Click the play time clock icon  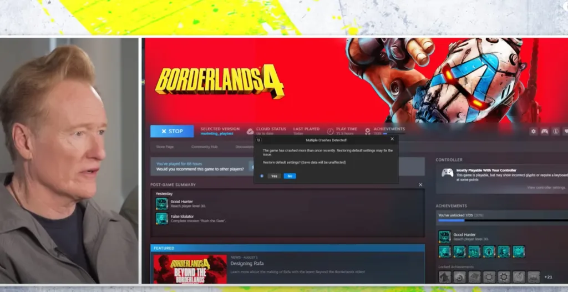coord(330,132)
